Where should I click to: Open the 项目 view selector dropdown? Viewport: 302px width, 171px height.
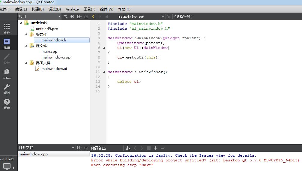click(x=59, y=17)
